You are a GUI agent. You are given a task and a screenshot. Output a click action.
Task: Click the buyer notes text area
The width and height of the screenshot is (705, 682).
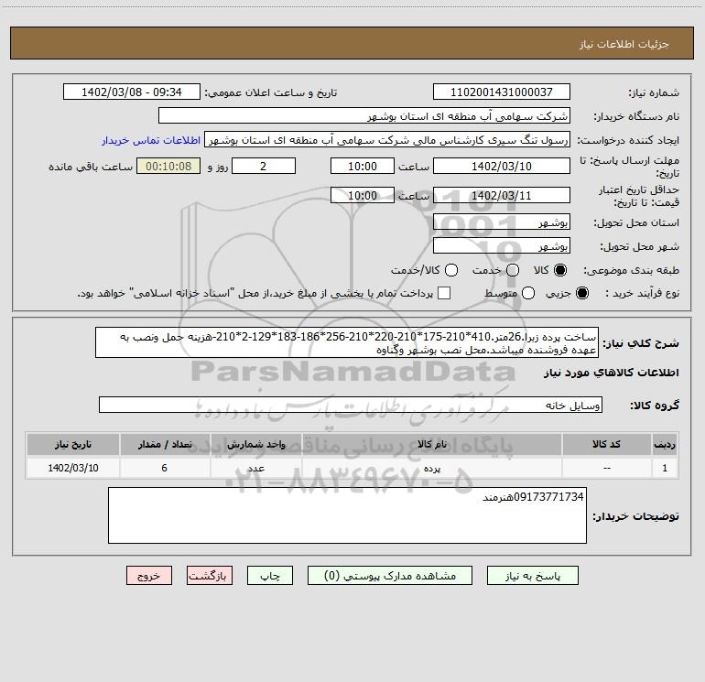pos(347,515)
